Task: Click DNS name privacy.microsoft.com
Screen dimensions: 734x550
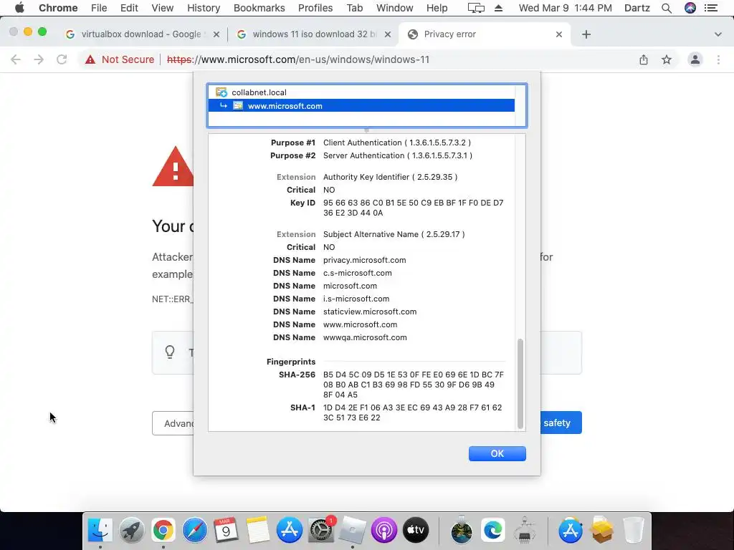Action: 365,260
